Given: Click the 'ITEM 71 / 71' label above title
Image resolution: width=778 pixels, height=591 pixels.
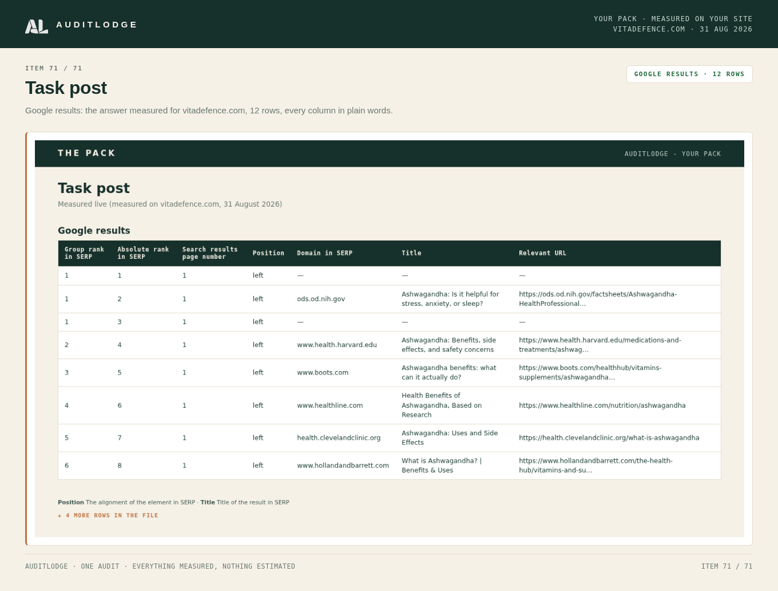Looking at the screenshot, I should click(x=54, y=68).
